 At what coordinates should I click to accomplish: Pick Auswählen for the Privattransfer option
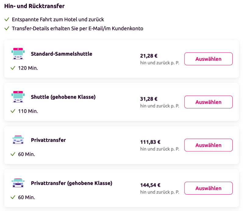coord(209,145)
